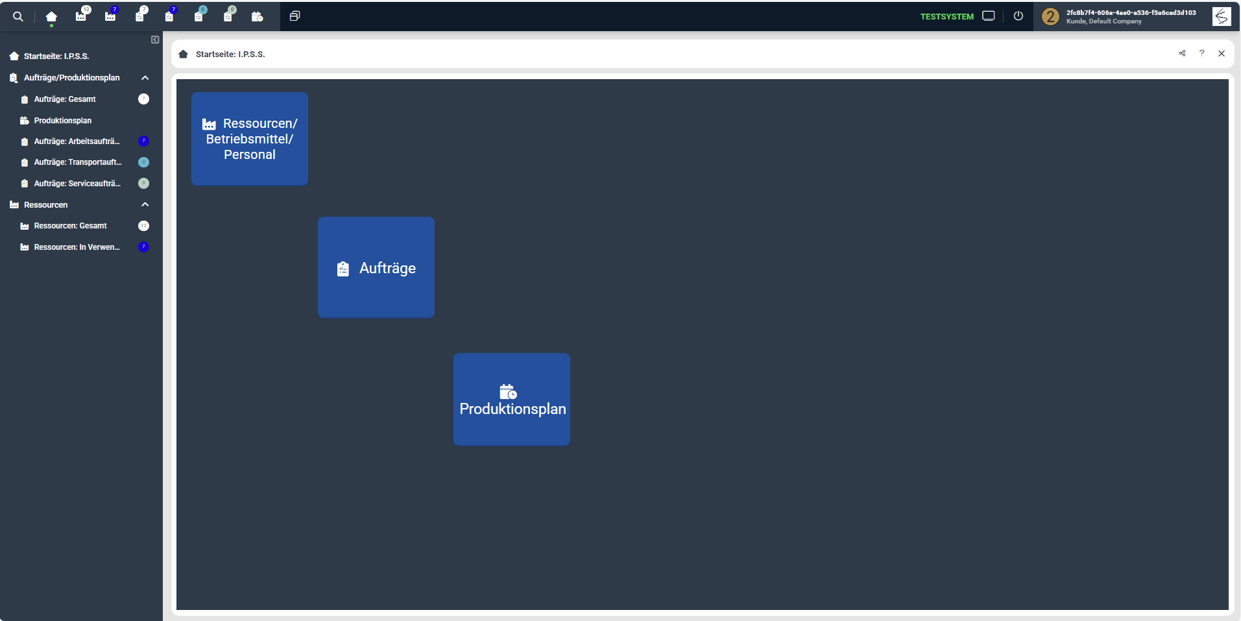Click the user avatar circle numbered 2
Image resolution: width=1241 pixels, height=621 pixels.
pos(1050,17)
